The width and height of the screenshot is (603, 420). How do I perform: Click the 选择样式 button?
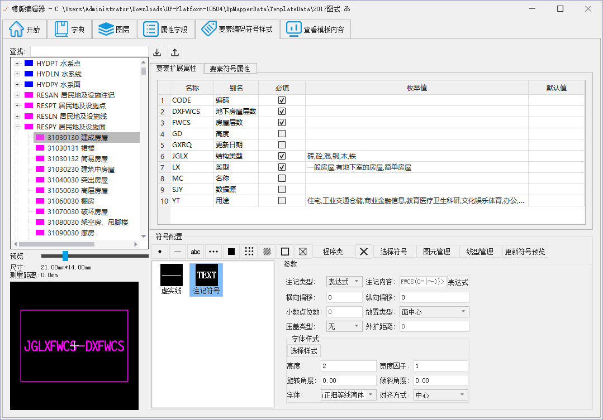click(x=304, y=351)
